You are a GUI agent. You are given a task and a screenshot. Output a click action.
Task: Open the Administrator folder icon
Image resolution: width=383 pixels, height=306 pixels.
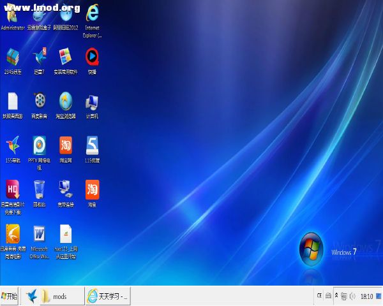click(13, 16)
